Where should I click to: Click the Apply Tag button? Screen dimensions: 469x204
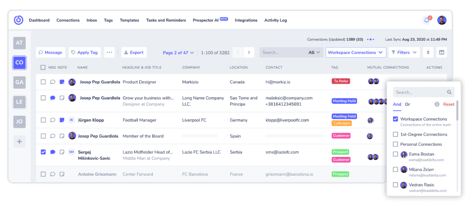click(x=85, y=52)
